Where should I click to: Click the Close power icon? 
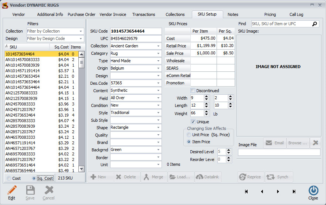tap(313, 190)
